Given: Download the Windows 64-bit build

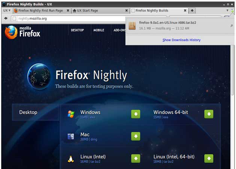Looking at the screenshot, I should (x=209, y=114).
